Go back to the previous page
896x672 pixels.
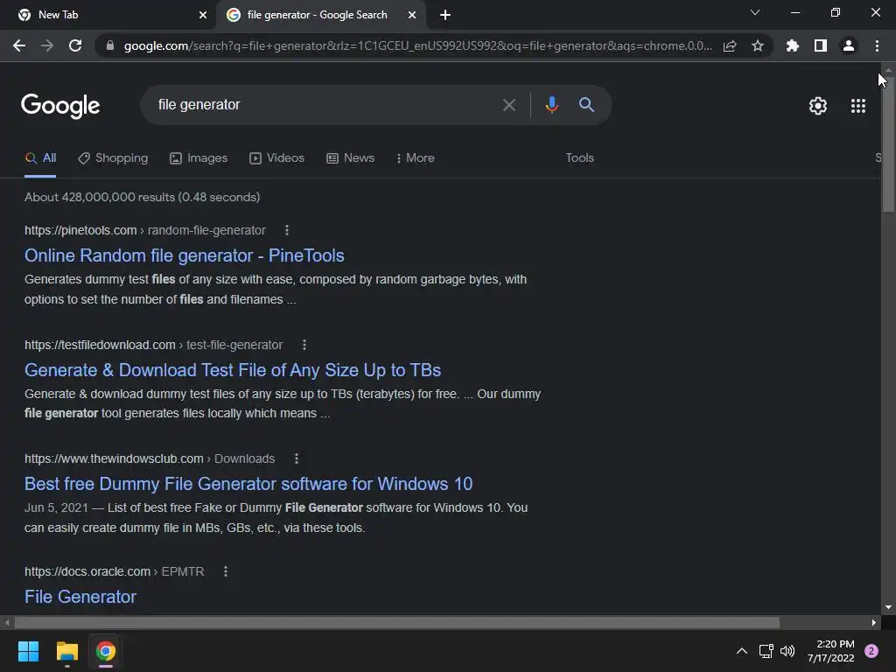point(19,45)
